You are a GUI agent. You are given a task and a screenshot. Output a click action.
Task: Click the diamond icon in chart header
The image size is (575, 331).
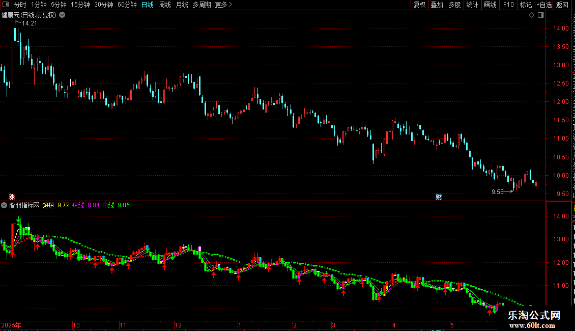coord(531,15)
